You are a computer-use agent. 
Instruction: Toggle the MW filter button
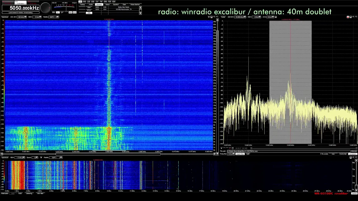pos(40,193)
